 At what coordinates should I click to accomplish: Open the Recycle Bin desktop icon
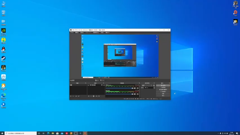click(3, 13)
